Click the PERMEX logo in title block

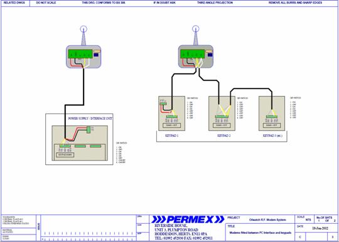(x=188, y=219)
